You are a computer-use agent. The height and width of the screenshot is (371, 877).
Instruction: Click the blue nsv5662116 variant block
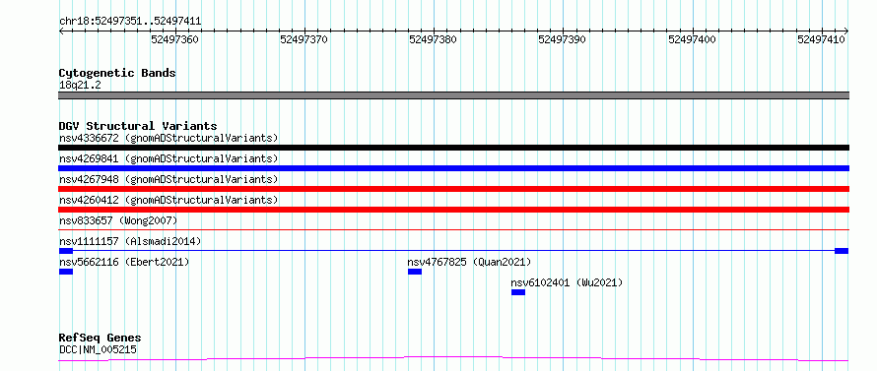point(66,272)
